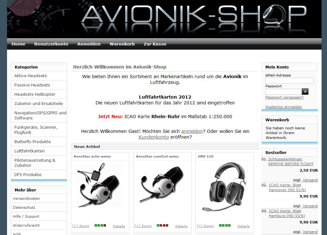
Task: Open Details for HME 110
Action: point(243,226)
